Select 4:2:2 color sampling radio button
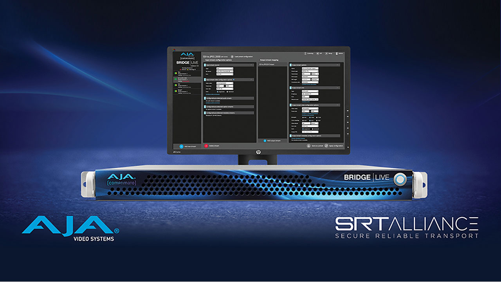The width and height of the screenshot is (501, 282). click(310, 121)
